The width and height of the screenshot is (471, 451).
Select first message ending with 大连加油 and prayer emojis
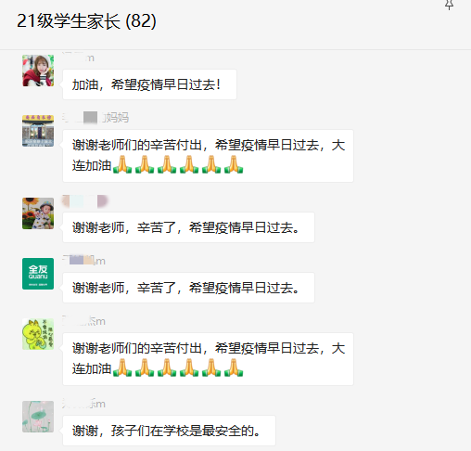point(208,156)
